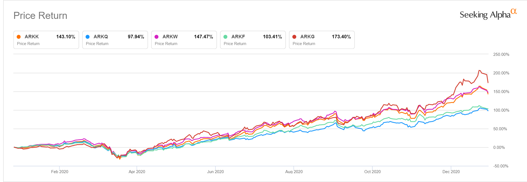The height and width of the screenshot is (182, 527).
Task: Click the Jun 2020 axis label
Action: point(215,172)
